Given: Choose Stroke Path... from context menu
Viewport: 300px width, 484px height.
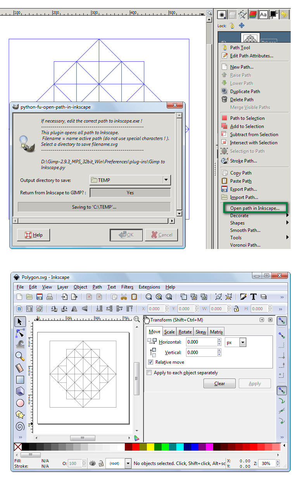Looking at the screenshot, I should tap(243, 161).
